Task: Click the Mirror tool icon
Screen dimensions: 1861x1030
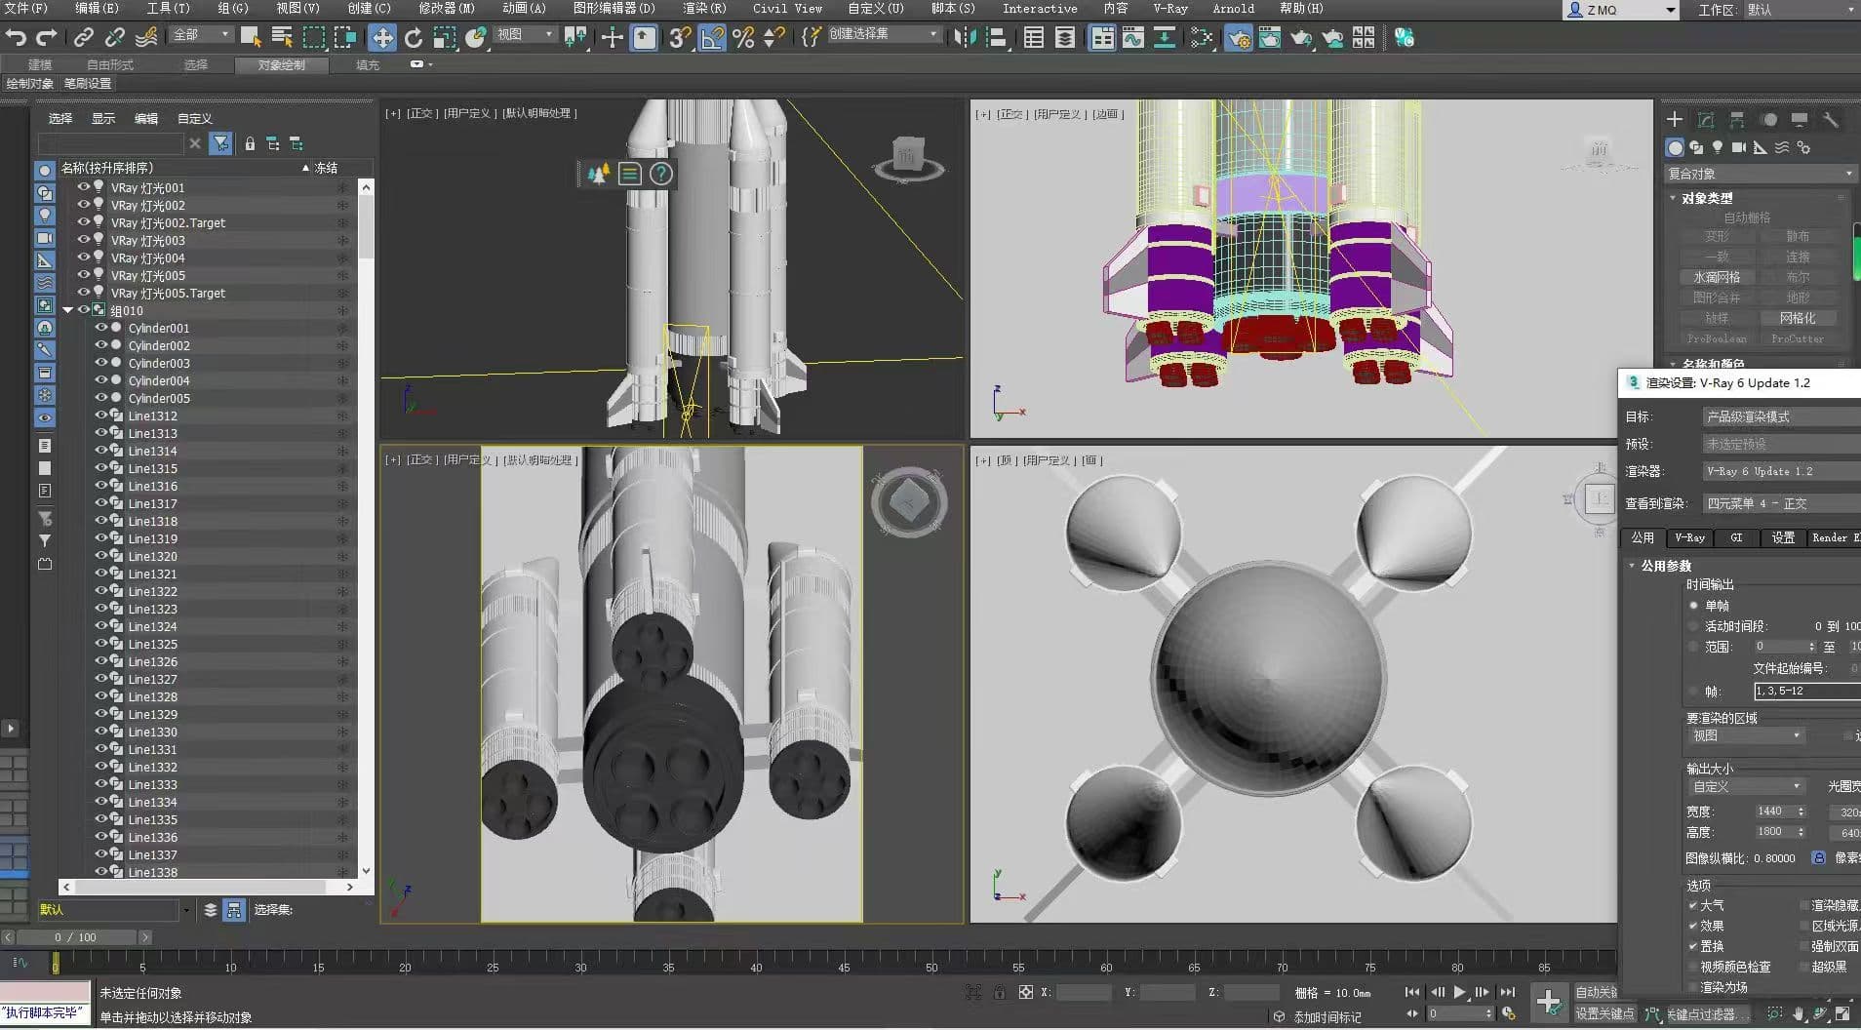Action: (964, 38)
